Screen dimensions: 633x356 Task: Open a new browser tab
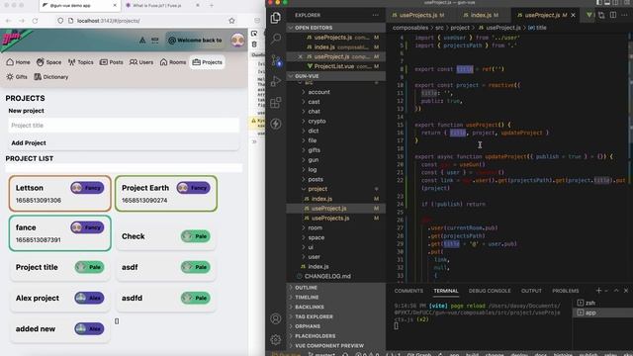point(212,6)
